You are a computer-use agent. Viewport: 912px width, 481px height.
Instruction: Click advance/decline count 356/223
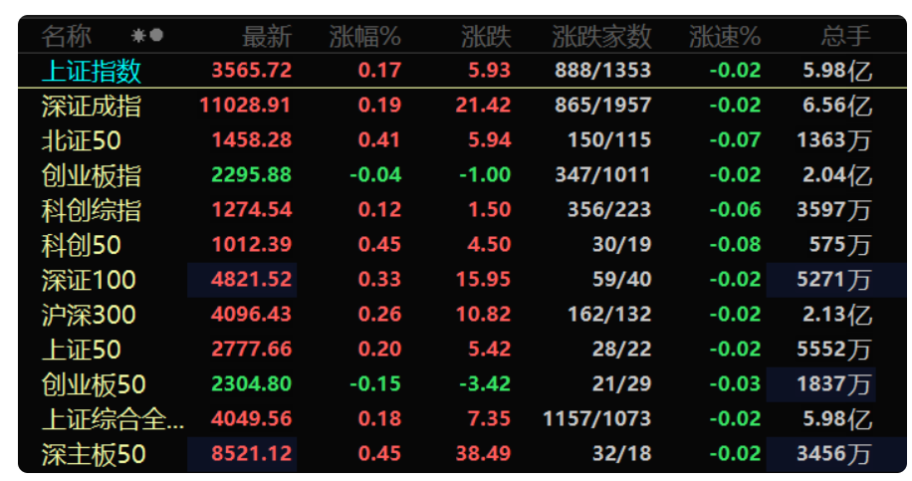(x=609, y=210)
